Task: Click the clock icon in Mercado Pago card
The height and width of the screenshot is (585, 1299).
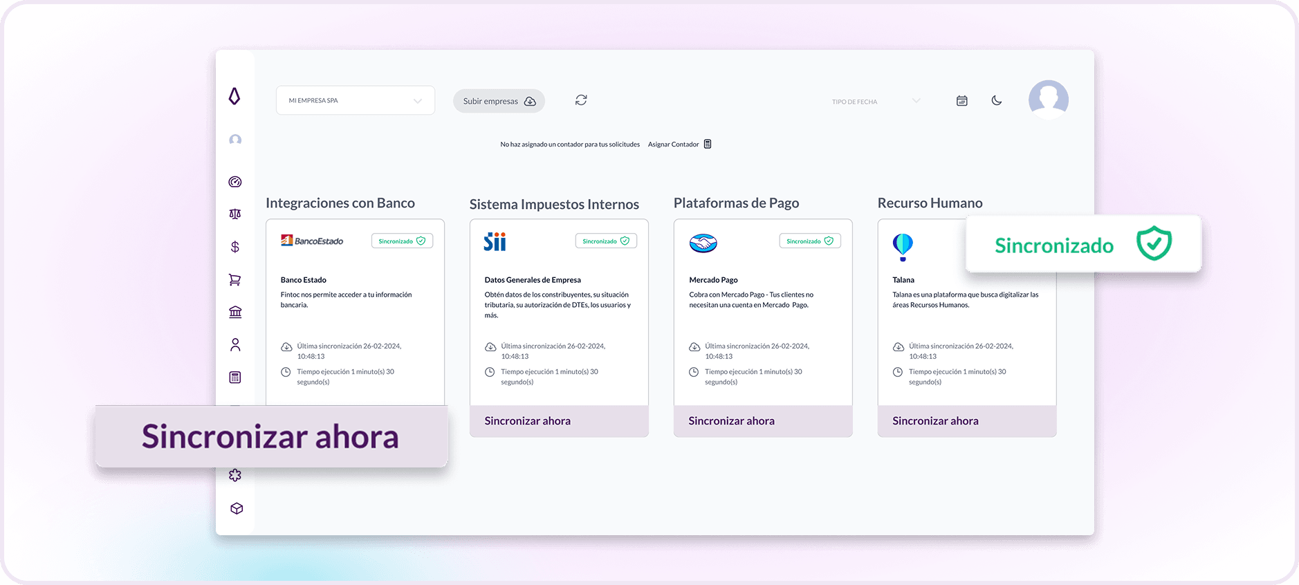Action: click(x=694, y=372)
